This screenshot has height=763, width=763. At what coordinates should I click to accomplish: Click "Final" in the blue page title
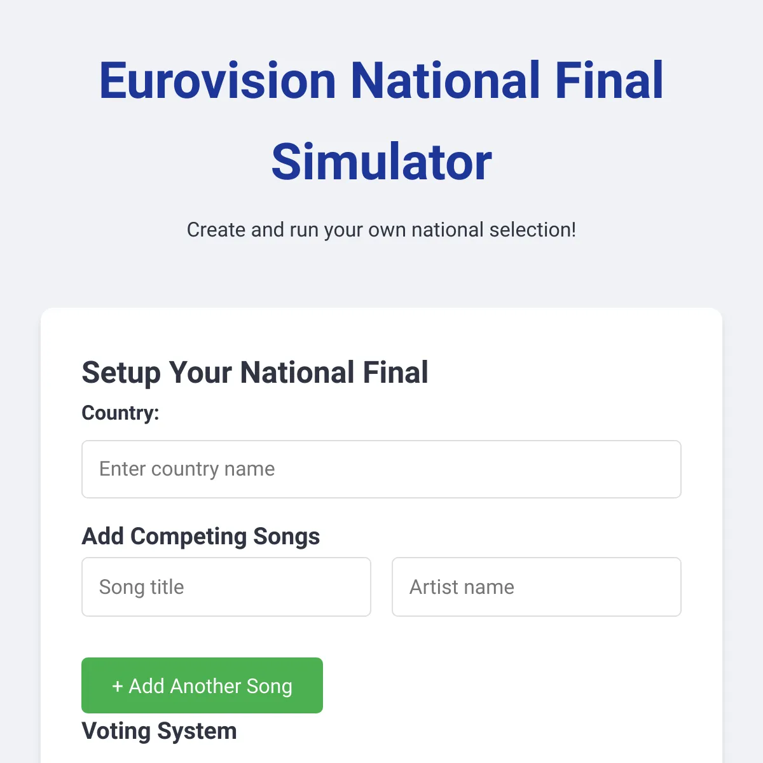pos(609,81)
